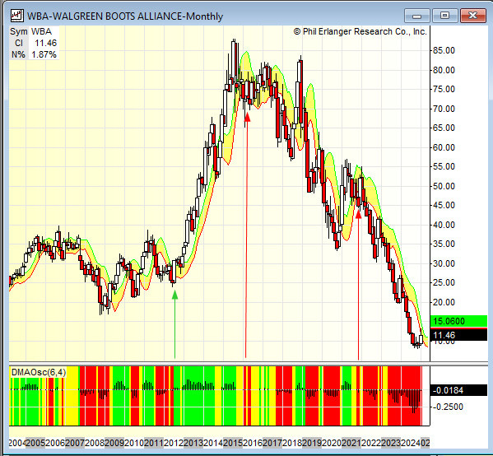The height and width of the screenshot is (456, 493).
Task: Click the -0.2500 oscillator axis label
Action: pyautogui.click(x=448, y=407)
